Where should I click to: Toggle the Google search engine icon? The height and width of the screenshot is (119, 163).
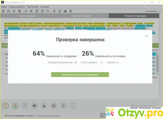click(x=15, y=106)
